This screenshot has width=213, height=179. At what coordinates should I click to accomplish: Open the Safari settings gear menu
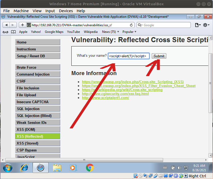pos(206,25)
